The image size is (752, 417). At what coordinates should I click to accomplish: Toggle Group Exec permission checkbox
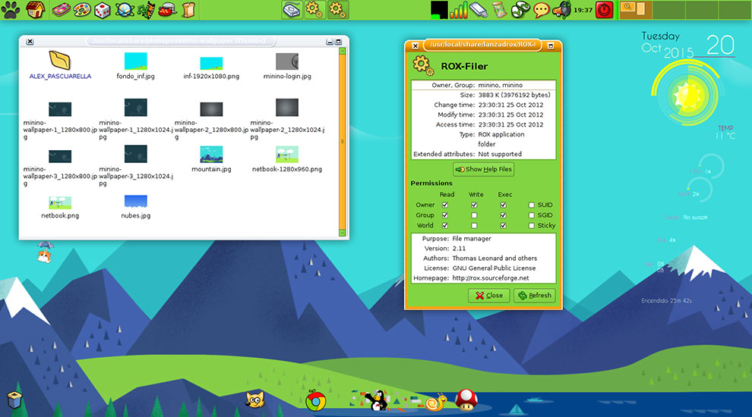[503, 215]
